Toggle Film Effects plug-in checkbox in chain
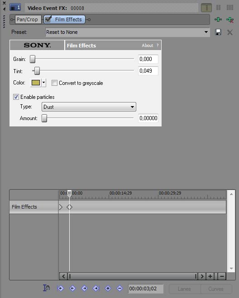 (48, 19)
